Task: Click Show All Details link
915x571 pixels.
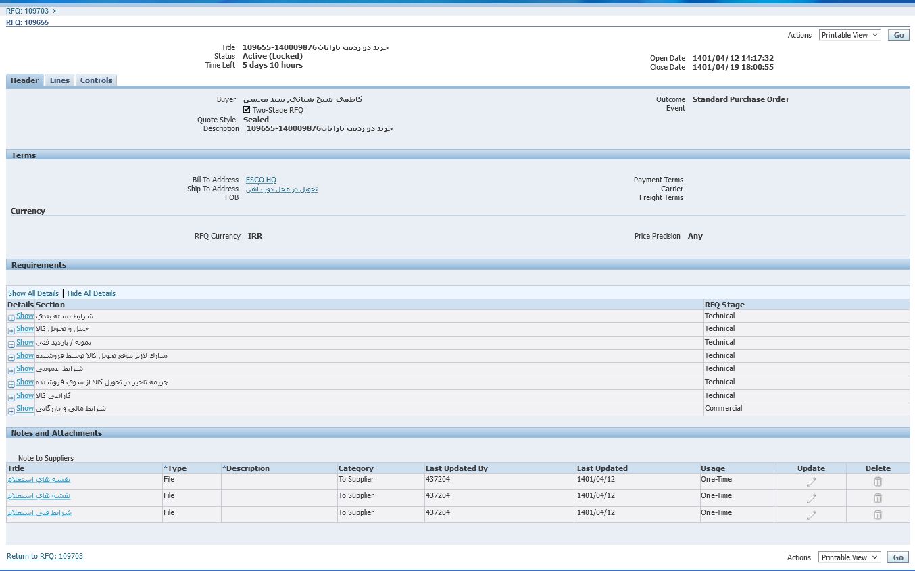Action: [33, 293]
